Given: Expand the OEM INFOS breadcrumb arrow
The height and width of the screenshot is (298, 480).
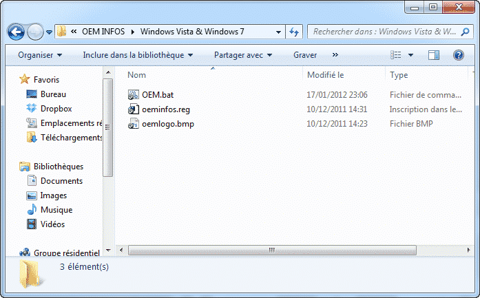Looking at the screenshot, I should click(x=133, y=32).
